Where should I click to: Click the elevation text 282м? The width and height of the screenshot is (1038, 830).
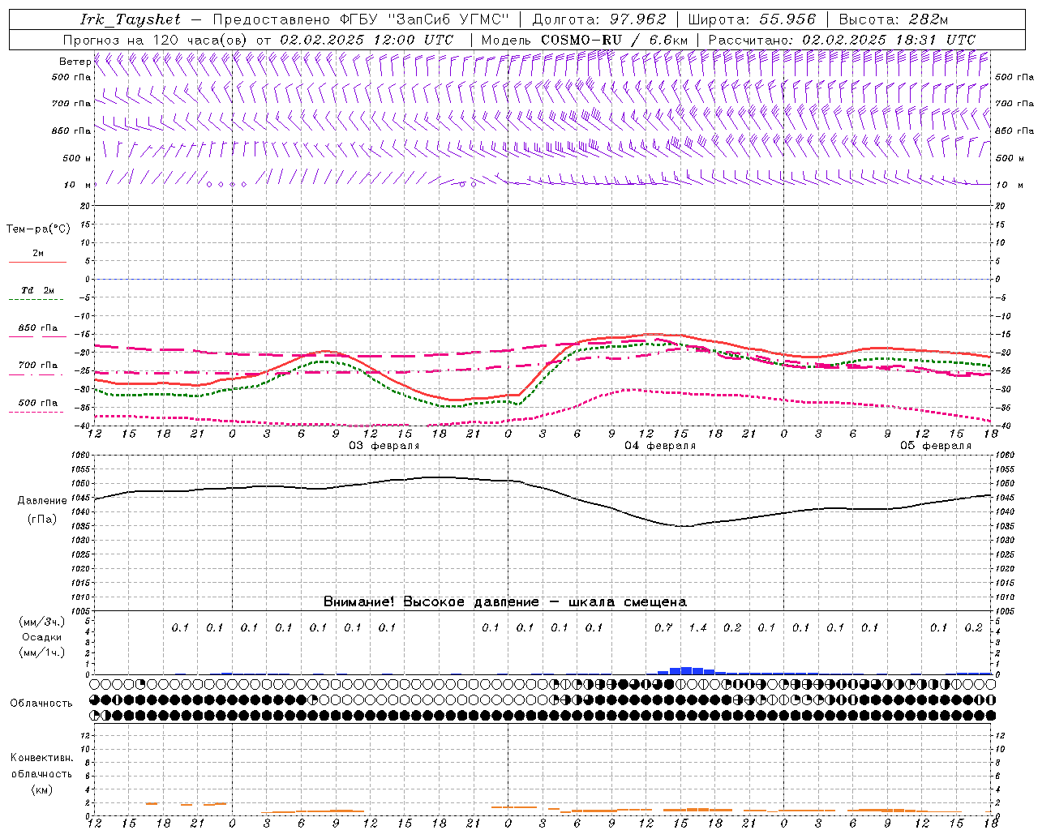tap(928, 19)
